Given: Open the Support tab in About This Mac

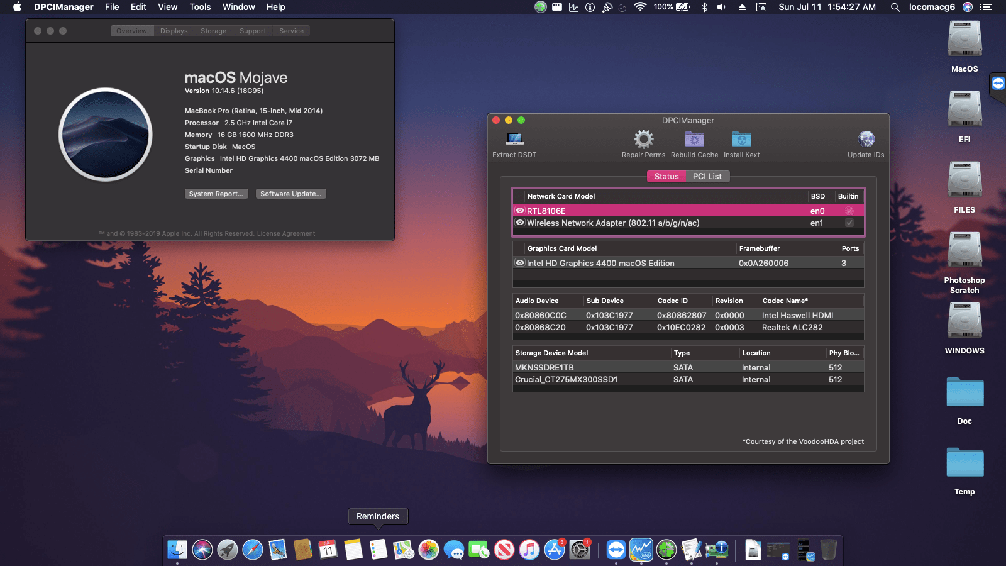Looking at the screenshot, I should [x=253, y=31].
